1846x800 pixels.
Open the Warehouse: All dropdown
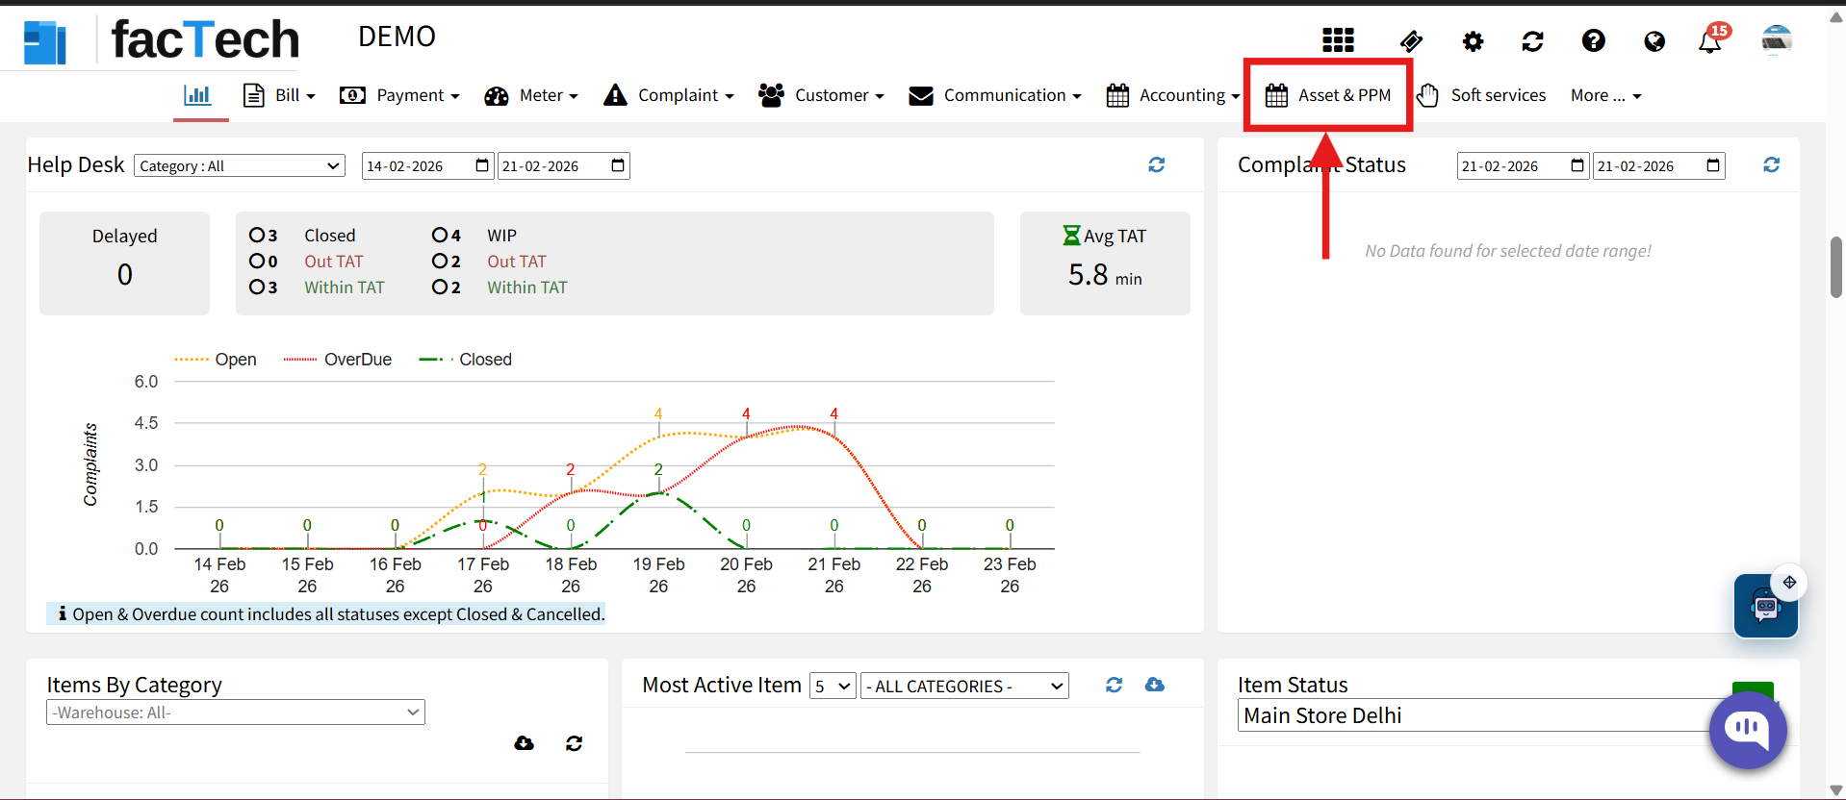(235, 712)
